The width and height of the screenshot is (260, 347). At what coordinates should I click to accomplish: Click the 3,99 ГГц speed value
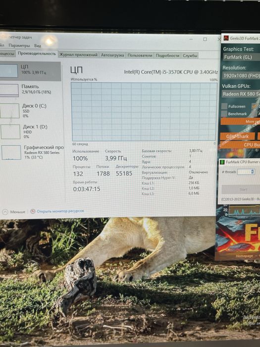pyautogui.click(x=116, y=158)
